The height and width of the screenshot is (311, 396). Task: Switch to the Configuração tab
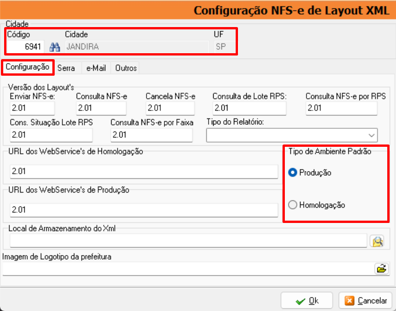click(x=28, y=67)
